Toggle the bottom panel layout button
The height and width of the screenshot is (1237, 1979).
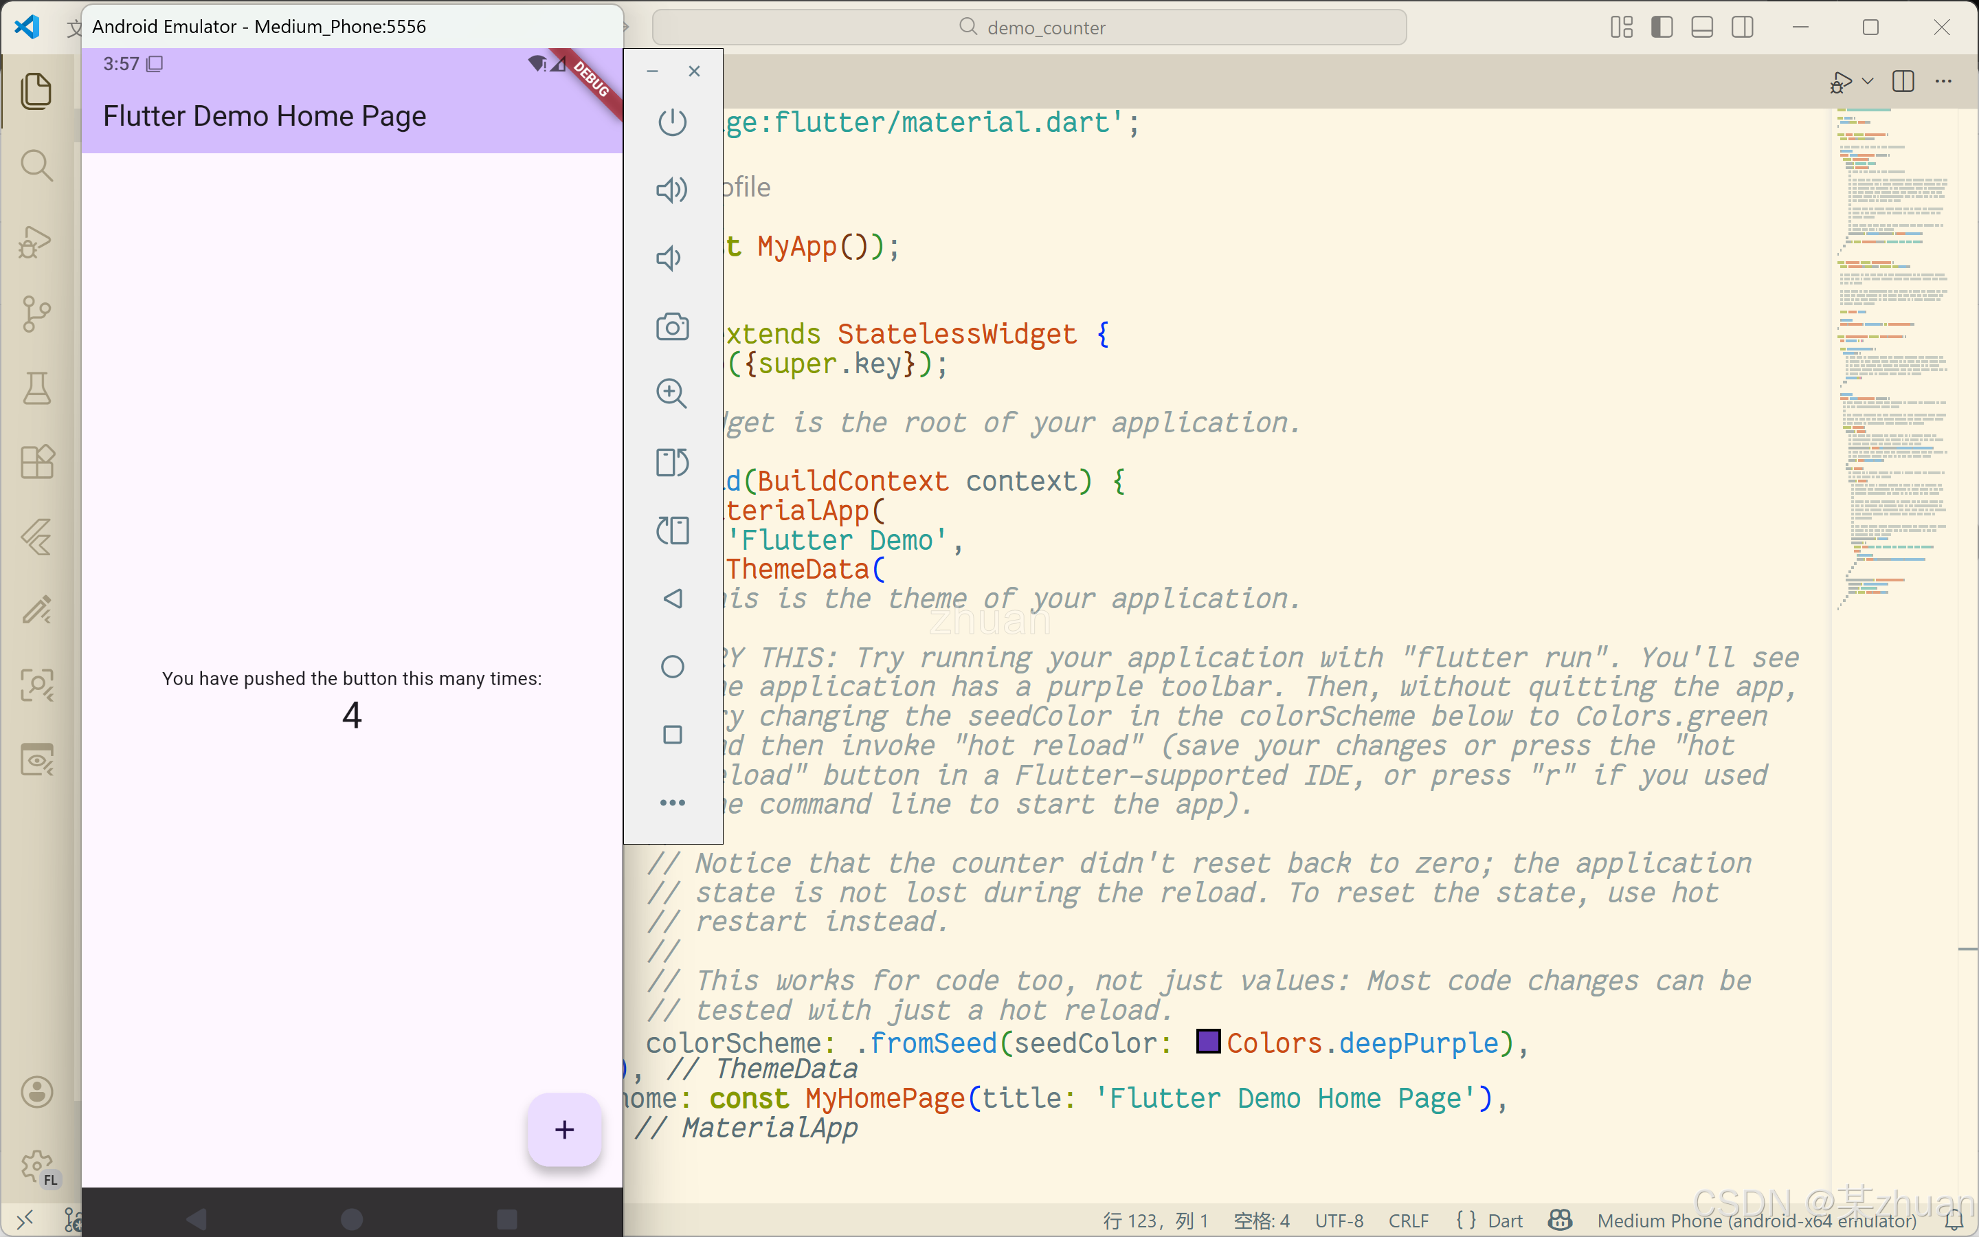point(1702,27)
